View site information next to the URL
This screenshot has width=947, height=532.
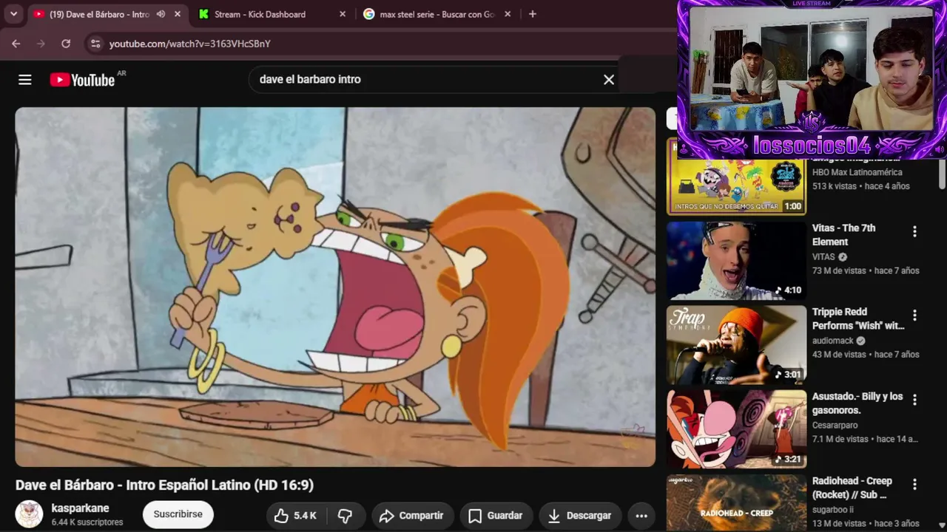[x=95, y=44]
